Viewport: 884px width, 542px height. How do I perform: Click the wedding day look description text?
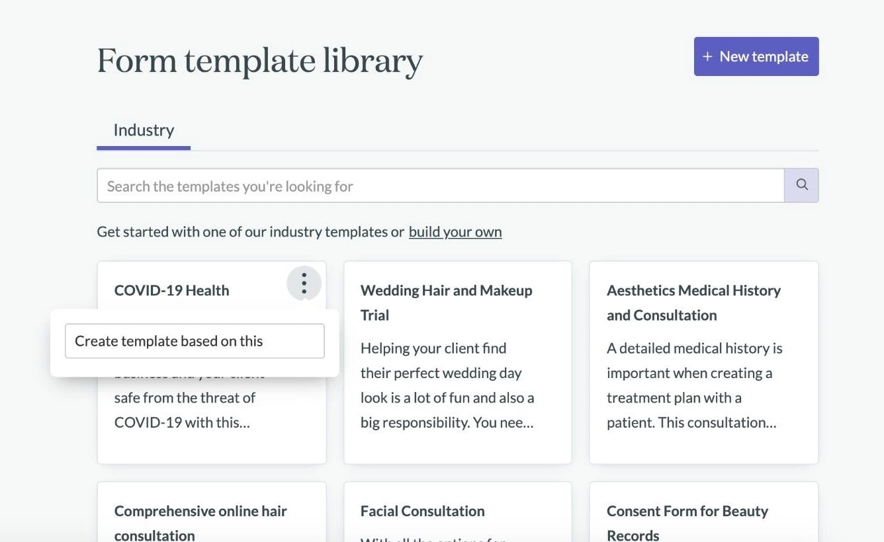[447, 385]
